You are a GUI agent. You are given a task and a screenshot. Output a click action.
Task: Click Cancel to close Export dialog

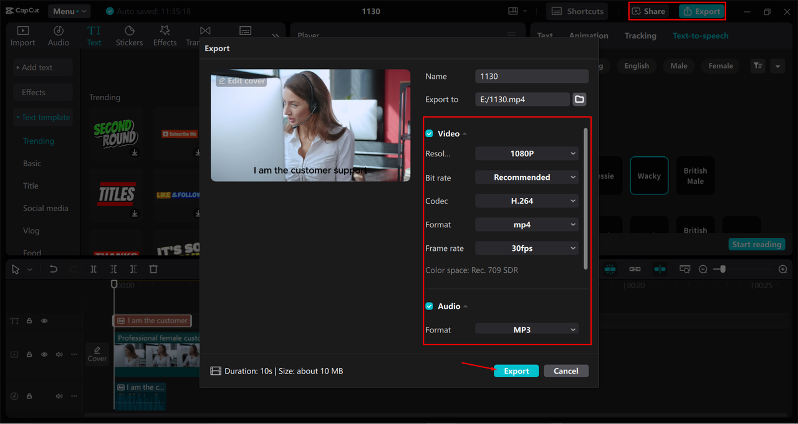point(565,371)
